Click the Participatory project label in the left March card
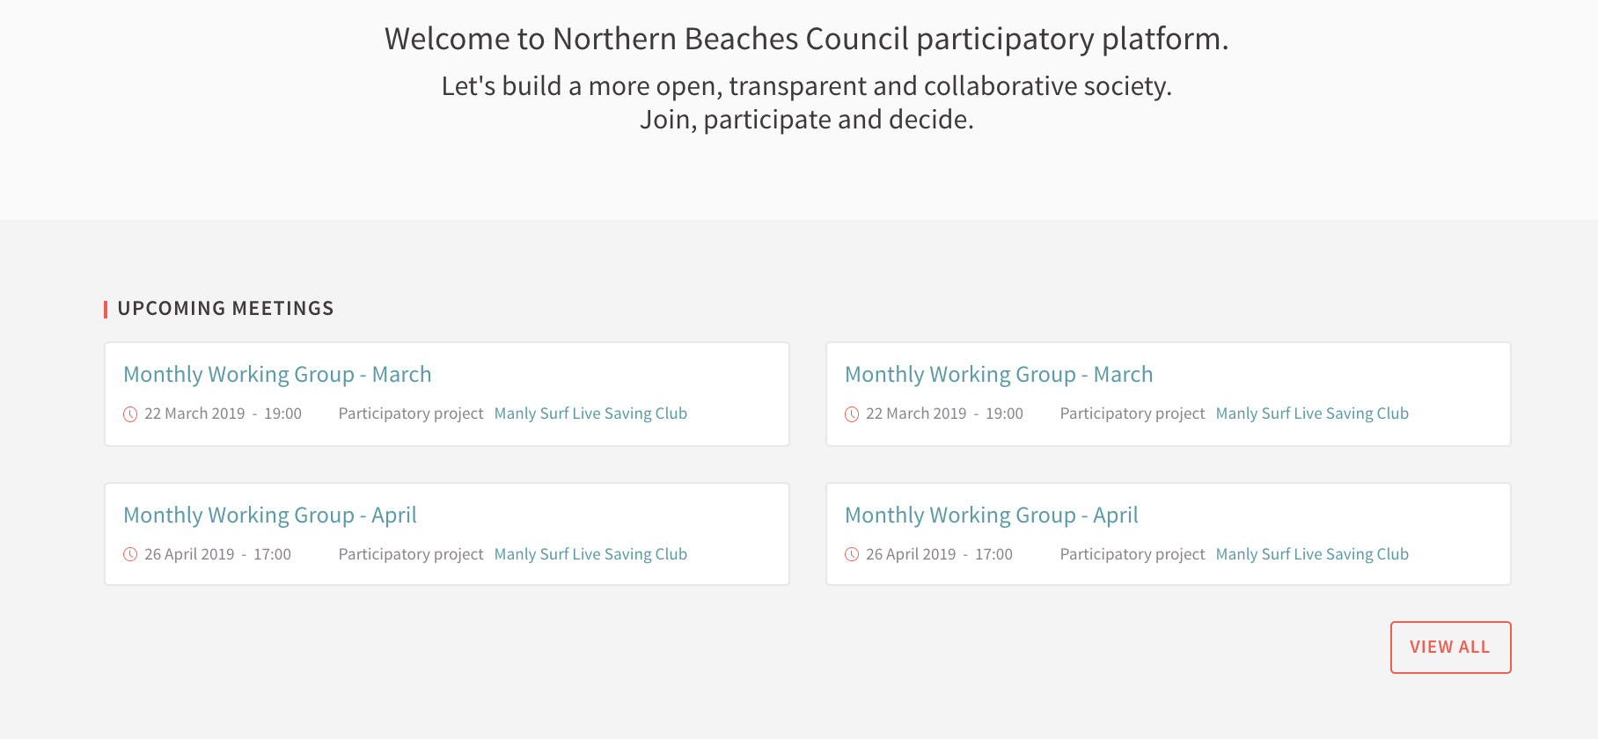 [411, 413]
